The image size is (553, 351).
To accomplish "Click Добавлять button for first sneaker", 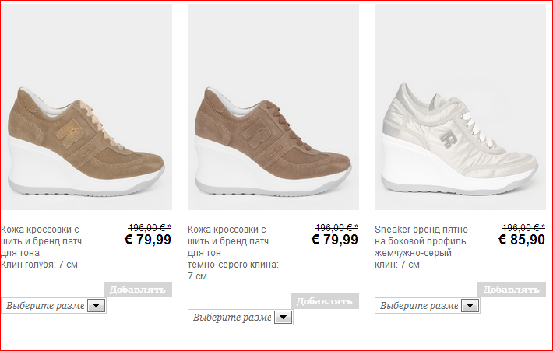I will coord(138,290).
